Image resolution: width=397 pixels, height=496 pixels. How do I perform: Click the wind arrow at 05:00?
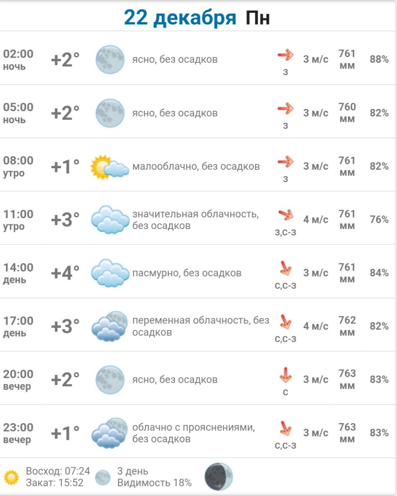point(286,108)
